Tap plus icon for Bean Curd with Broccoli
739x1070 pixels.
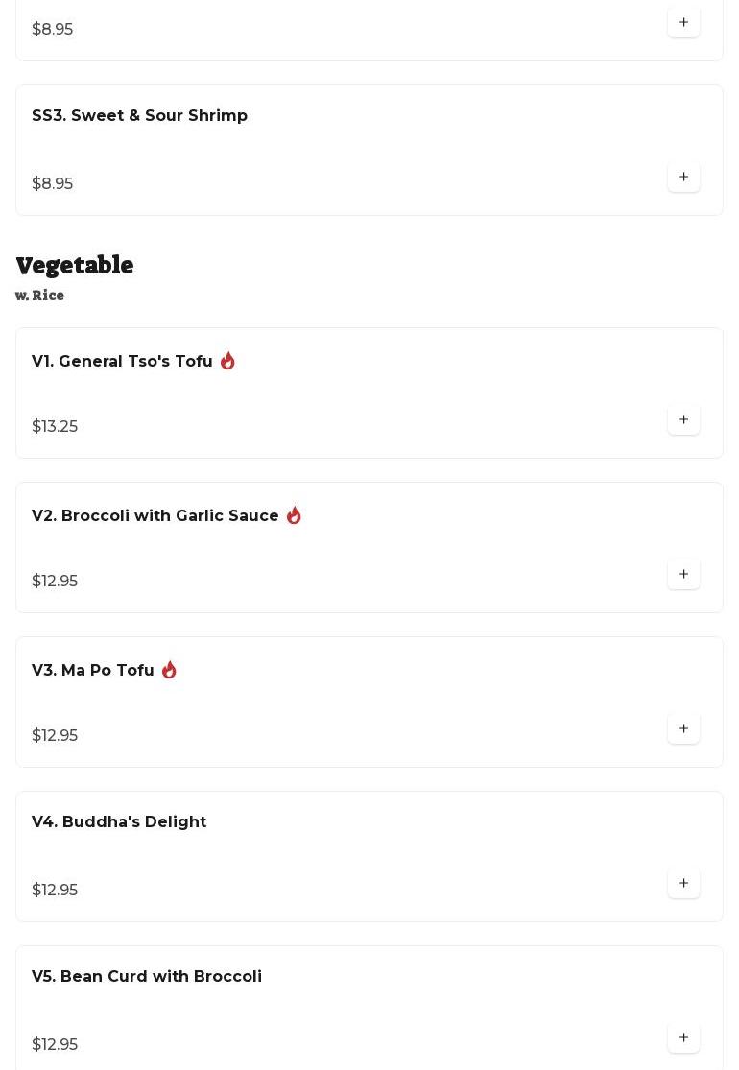(683, 1038)
